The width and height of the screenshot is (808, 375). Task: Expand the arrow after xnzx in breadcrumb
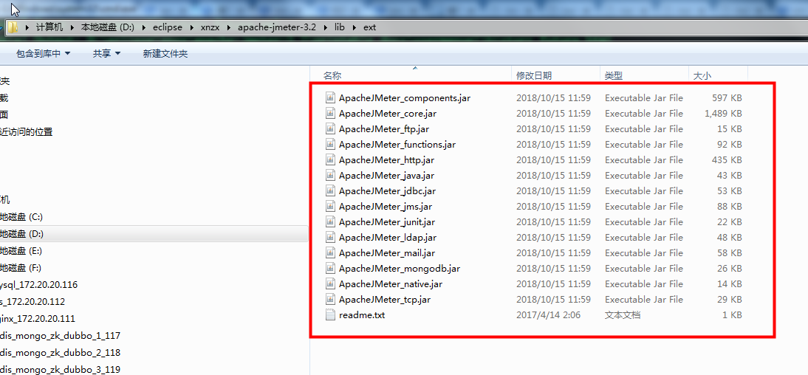pyautogui.click(x=229, y=27)
